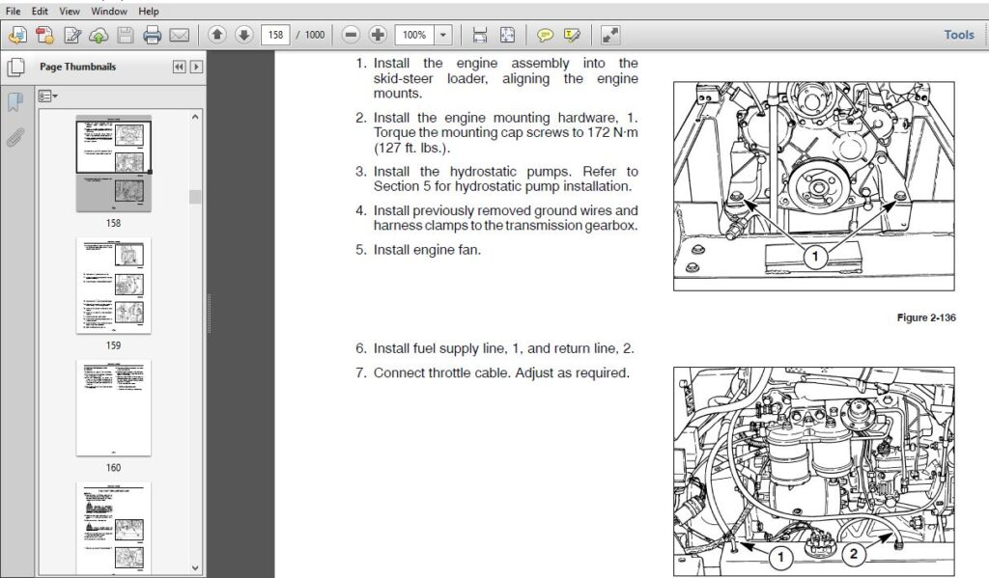Click the thumbnails scrollbar up arrow

click(x=195, y=117)
